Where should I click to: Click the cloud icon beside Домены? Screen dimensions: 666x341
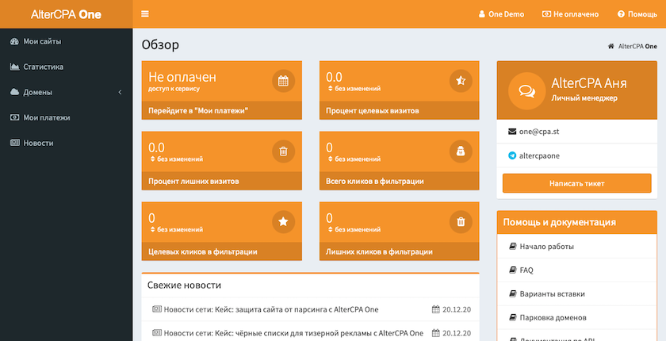pyautogui.click(x=15, y=92)
